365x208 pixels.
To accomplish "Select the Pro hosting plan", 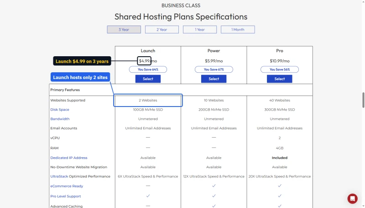I will point(280,79).
